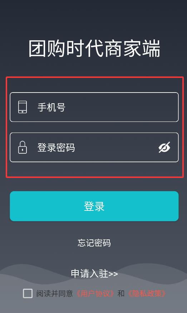
Task: Open the 《隐私政策》 link
Action: (147, 294)
